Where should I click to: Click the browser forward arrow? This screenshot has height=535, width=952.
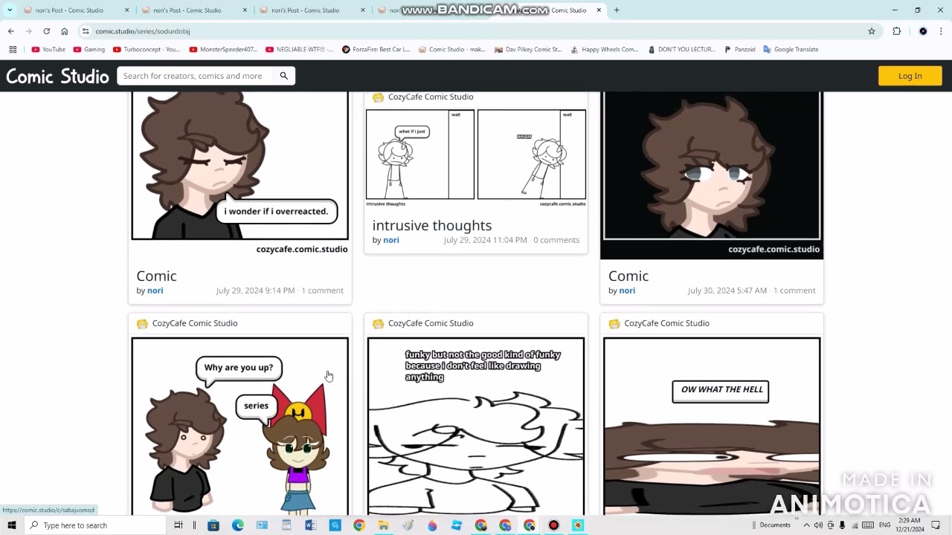pos(28,31)
